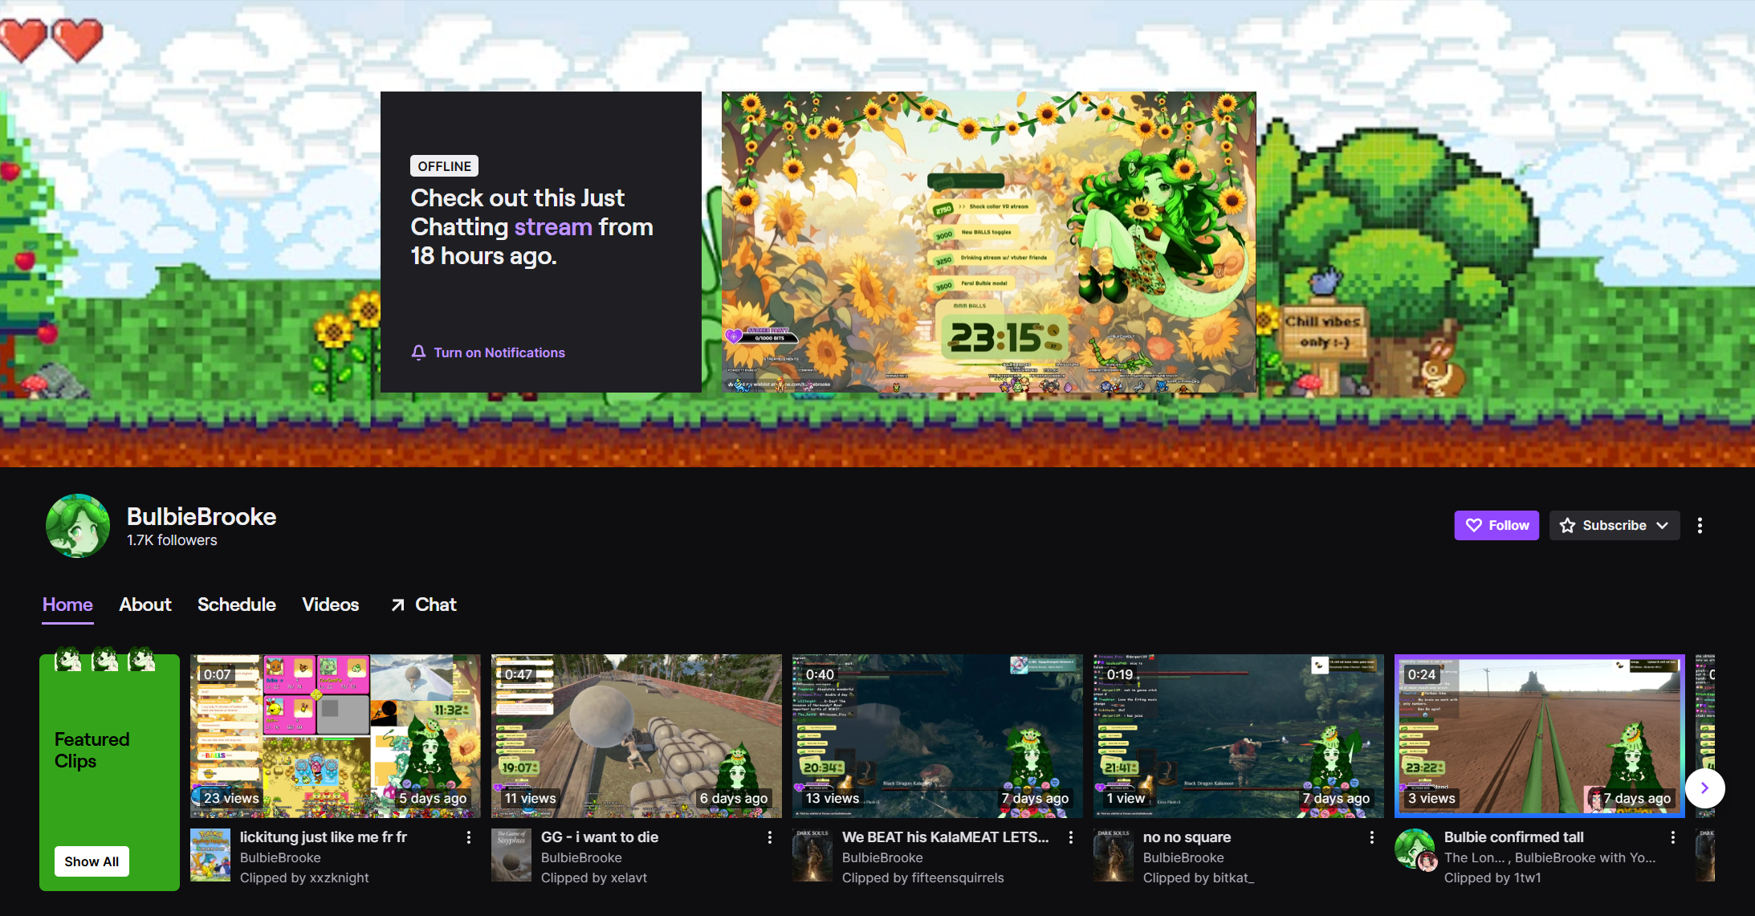
Task: Open the About tab
Action: tap(145, 605)
